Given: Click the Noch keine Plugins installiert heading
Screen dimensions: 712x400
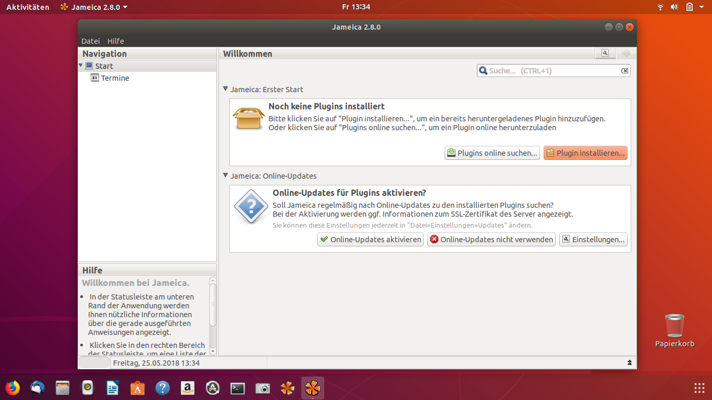Looking at the screenshot, I should [326, 106].
